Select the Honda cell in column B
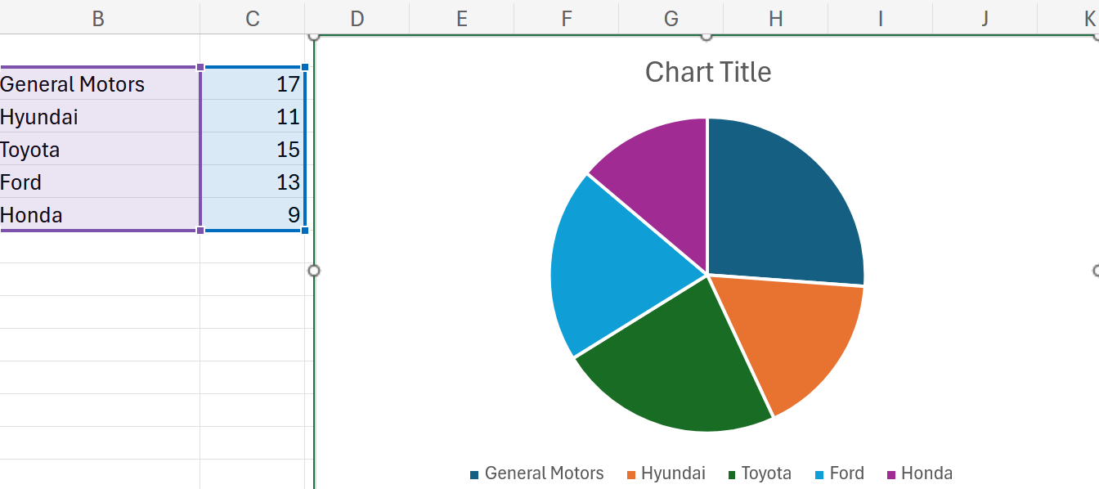The width and height of the screenshot is (1099, 489). [100, 214]
